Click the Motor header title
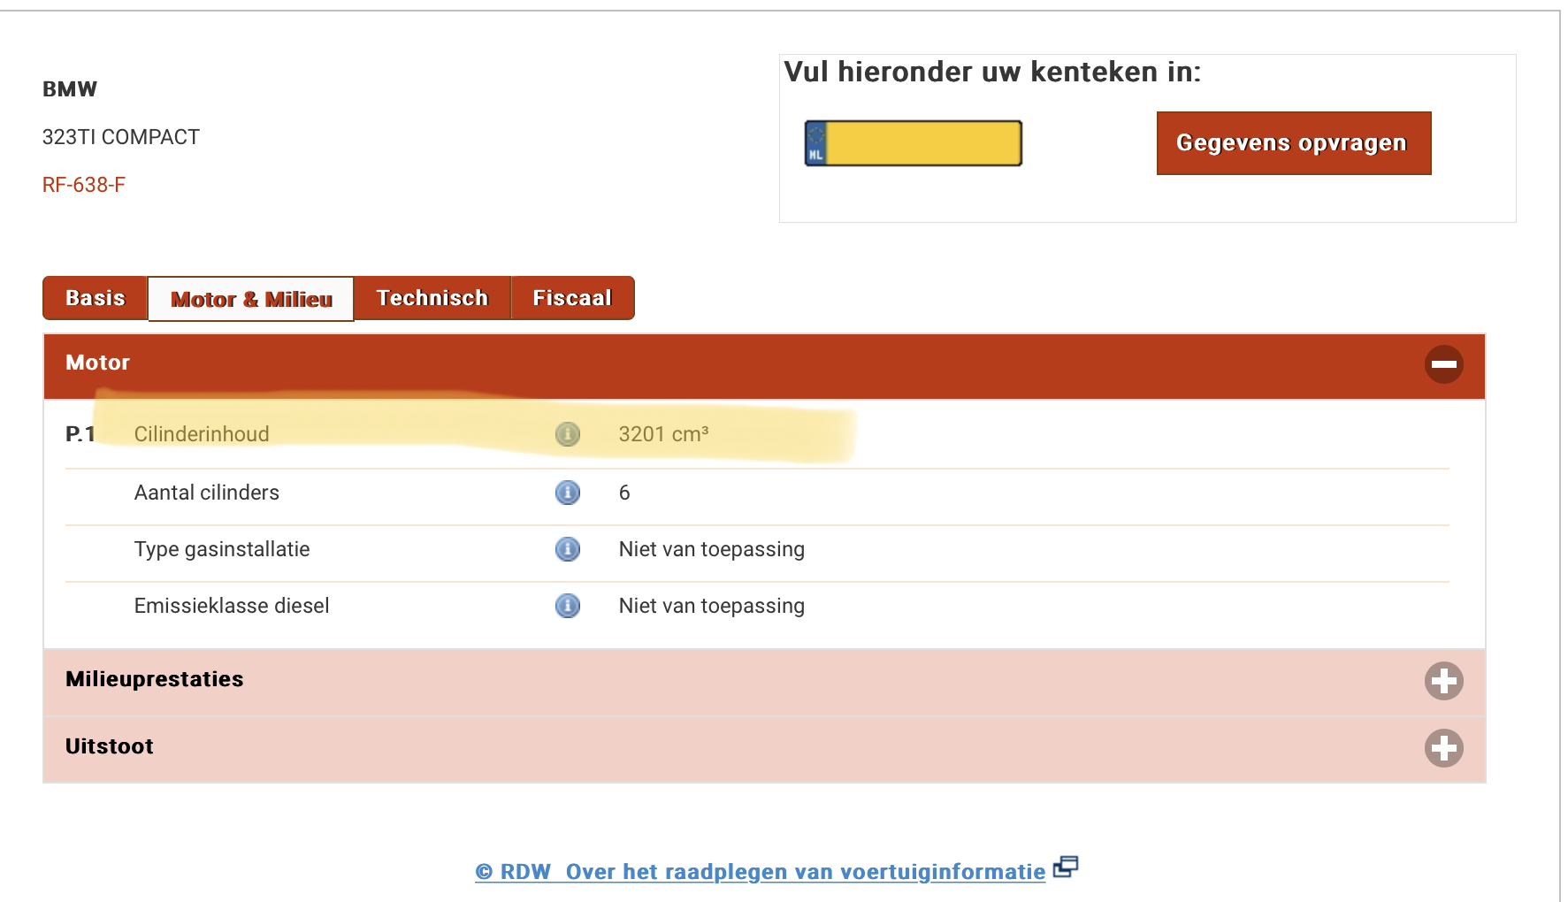The height and width of the screenshot is (902, 1568). pos(98,363)
